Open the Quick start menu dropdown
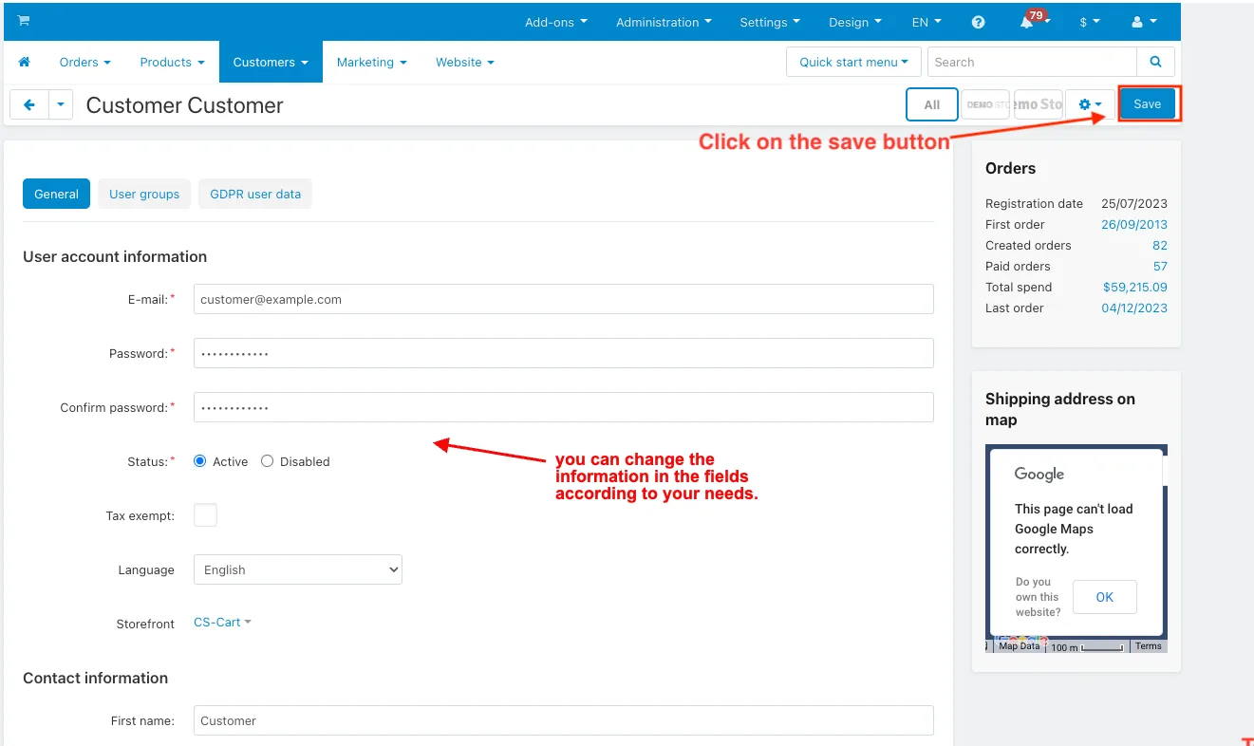 (853, 62)
